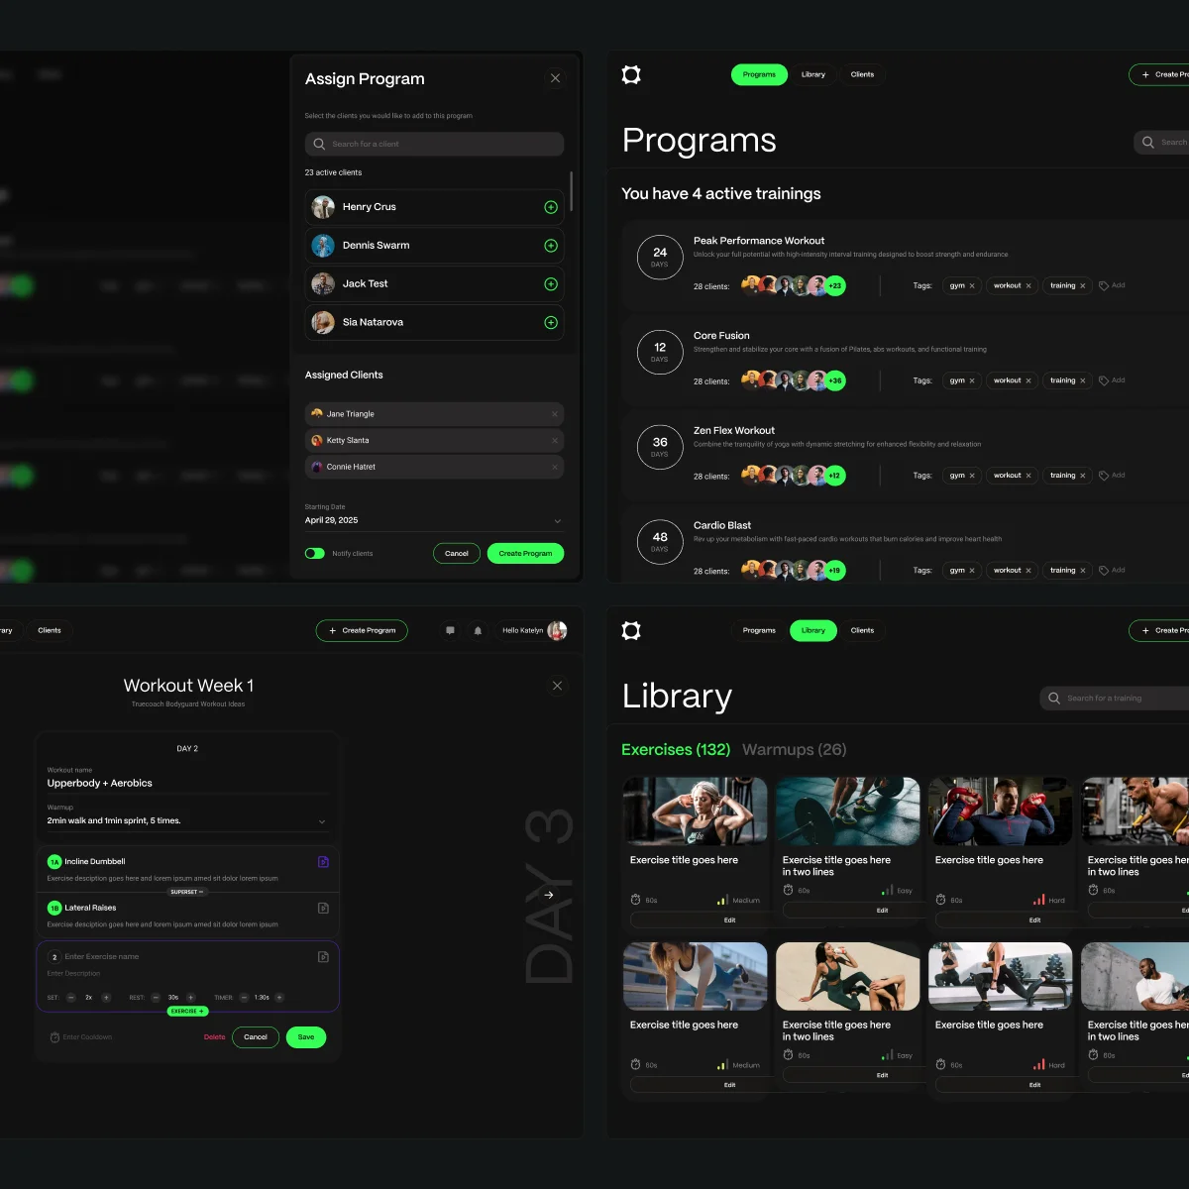Click the video icon on exercise 2
The height and width of the screenshot is (1189, 1189).
click(x=323, y=957)
